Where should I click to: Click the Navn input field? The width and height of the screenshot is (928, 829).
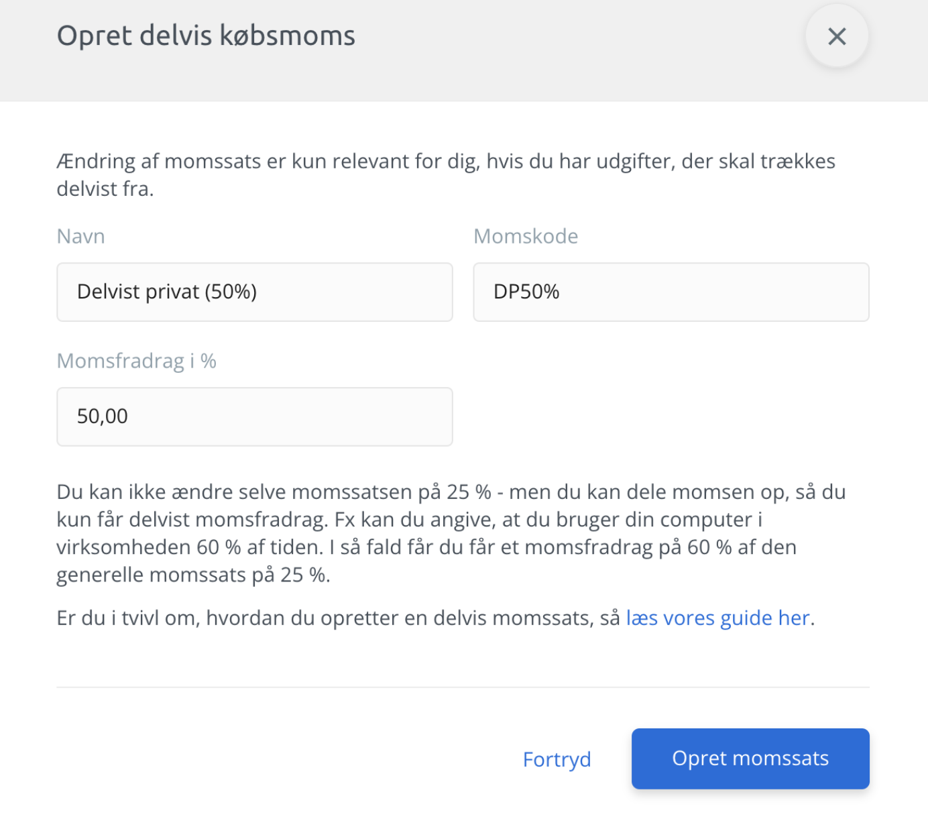pos(255,292)
